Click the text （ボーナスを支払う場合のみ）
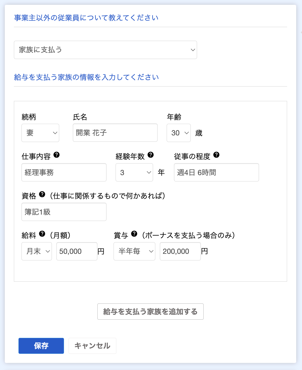 [x=189, y=235]
